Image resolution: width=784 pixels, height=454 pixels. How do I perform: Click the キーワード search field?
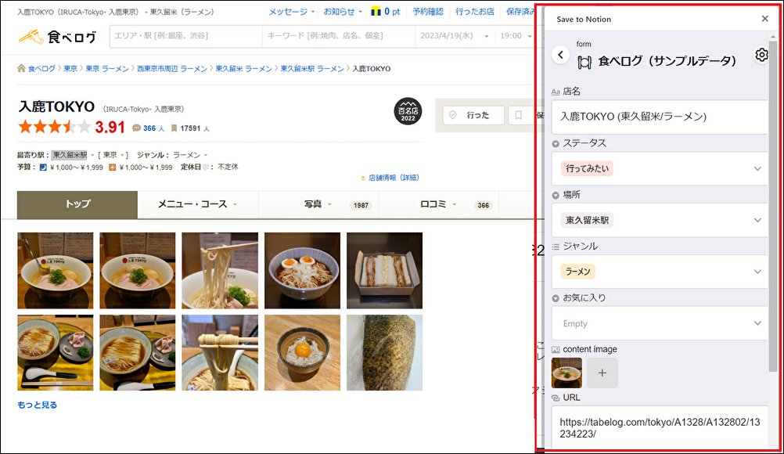[339, 36]
